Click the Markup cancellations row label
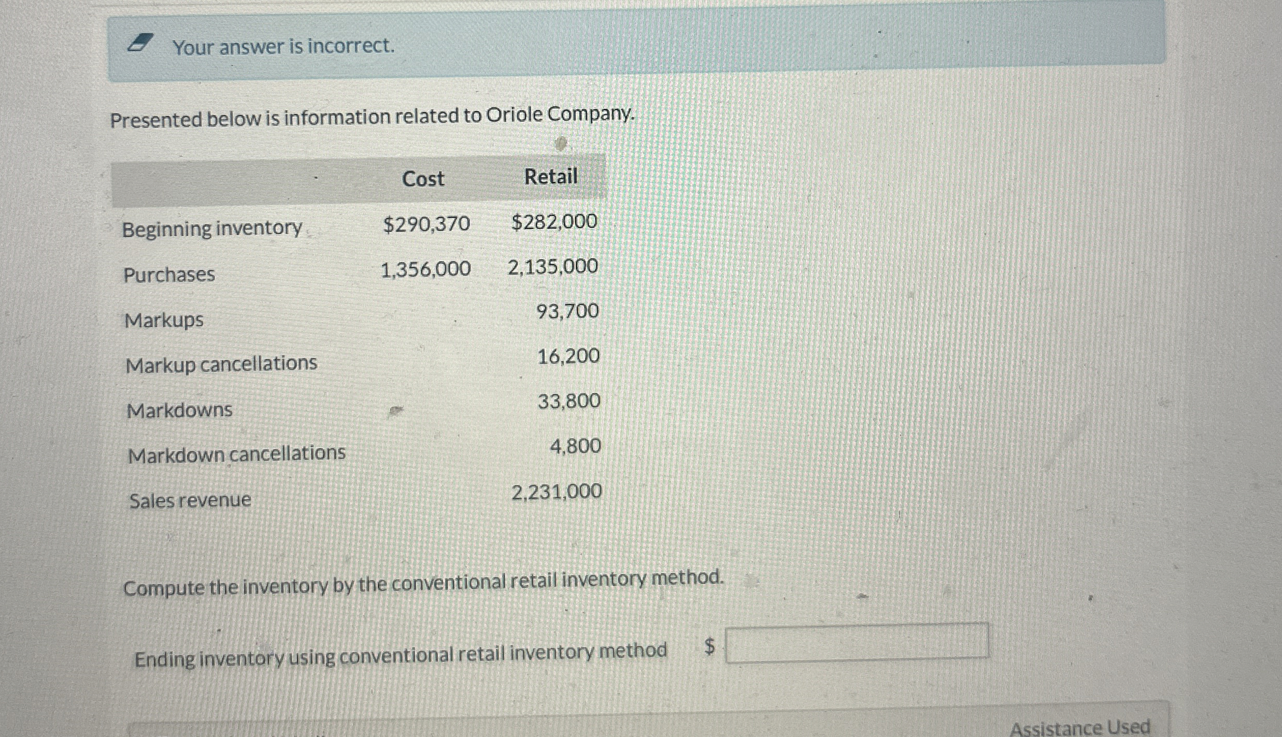This screenshot has width=1282, height=737. 221,364
